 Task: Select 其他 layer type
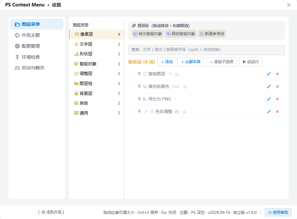click(x=97, y=103)
